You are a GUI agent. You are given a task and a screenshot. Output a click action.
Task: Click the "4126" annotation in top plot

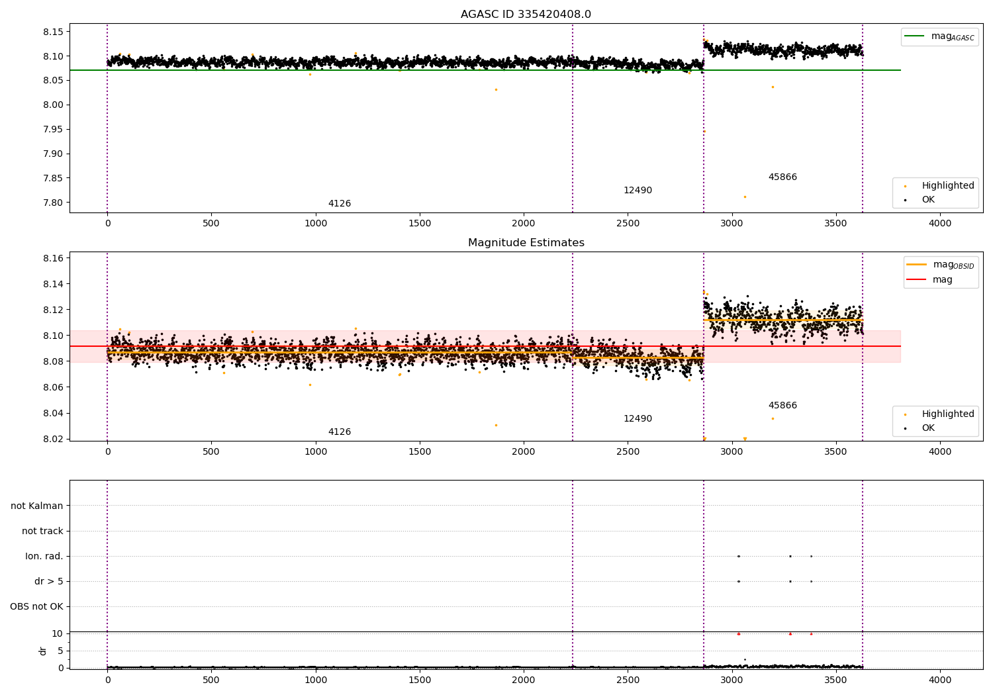(x=340, y=204)
